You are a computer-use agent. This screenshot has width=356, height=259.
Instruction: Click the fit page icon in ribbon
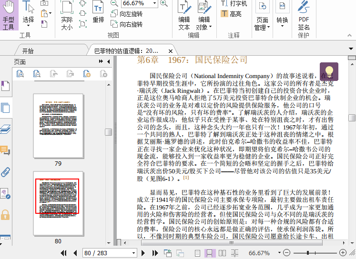(83, 3)
